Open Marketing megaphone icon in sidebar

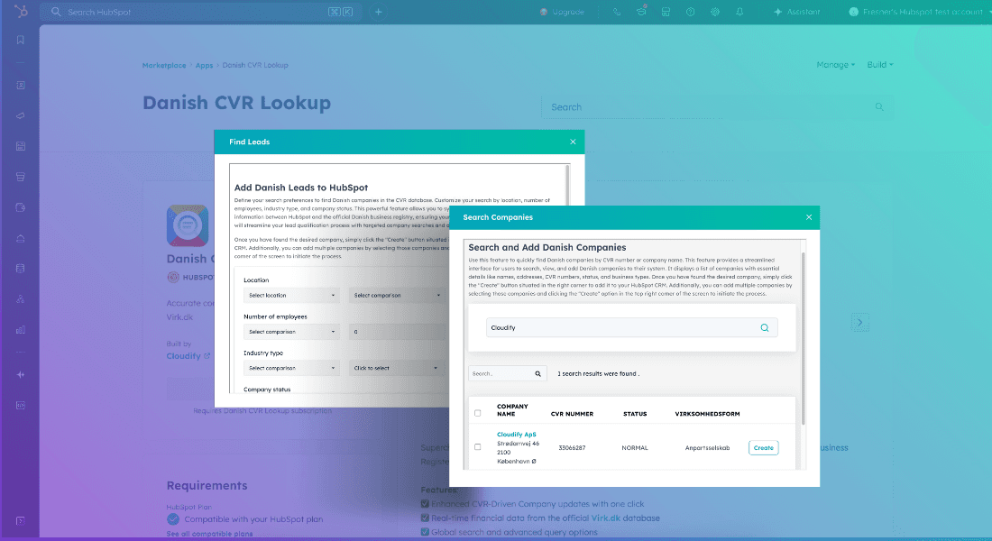(x=20, y=115)
